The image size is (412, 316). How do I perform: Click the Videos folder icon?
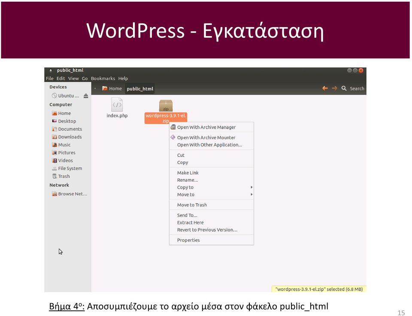click(x=55, y=161)
